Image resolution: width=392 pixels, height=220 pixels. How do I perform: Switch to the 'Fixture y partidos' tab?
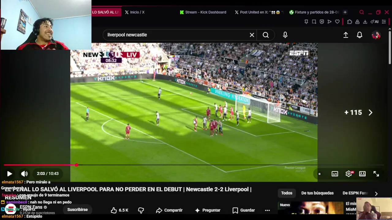point(314,12)
